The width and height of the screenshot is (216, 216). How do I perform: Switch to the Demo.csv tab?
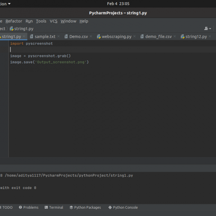coord(78,36)
